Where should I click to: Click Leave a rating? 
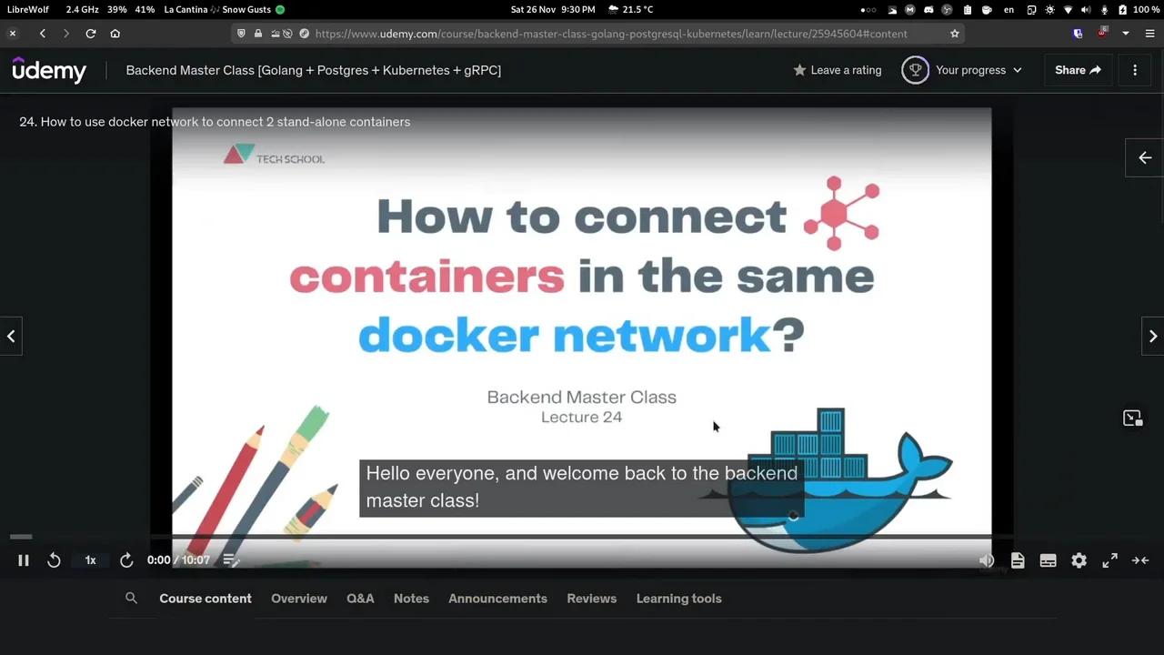click(837, 70)
